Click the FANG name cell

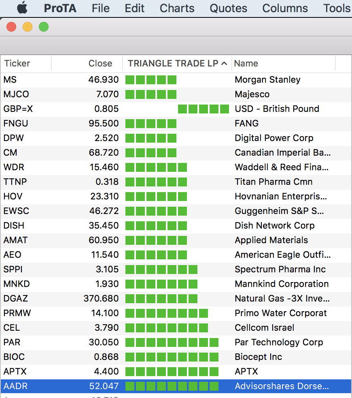tap(246, 124)
